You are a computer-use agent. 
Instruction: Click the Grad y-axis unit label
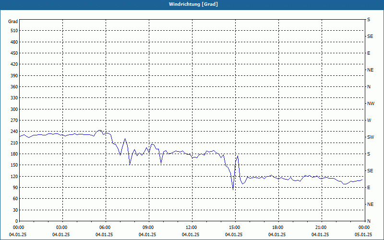click(x=13, y=22)
